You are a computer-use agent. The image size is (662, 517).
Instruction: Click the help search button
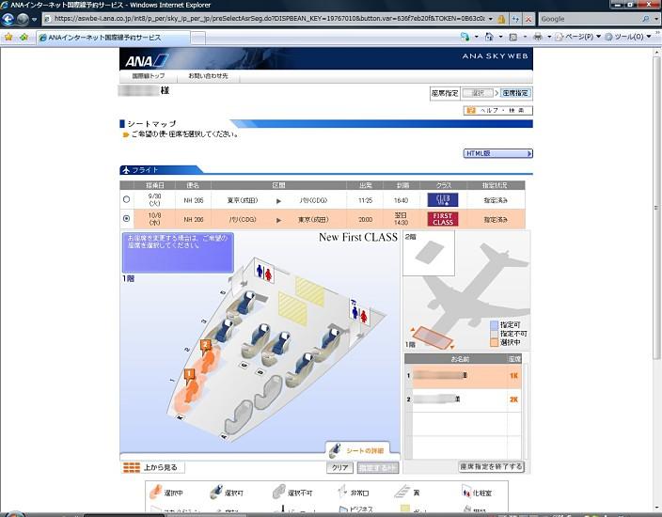[x=498, y=110]
